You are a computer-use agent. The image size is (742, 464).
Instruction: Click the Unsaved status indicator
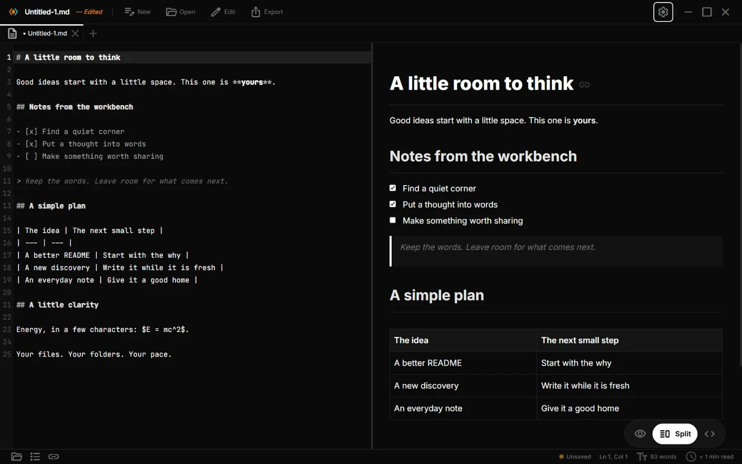(575, 457)
